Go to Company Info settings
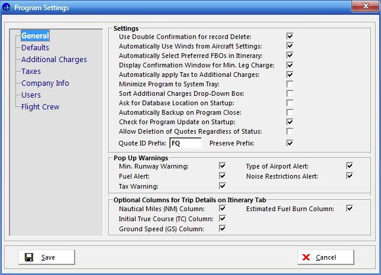This screenshot has width=381, height=275. tap(45, 83)
